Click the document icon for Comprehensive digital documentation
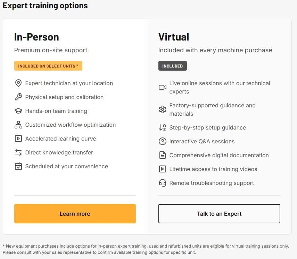This screenshot has height=259, width=297. [x=162, y=155]
